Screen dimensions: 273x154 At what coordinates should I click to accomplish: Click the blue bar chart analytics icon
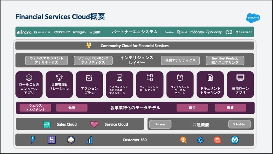tap(90, 140)
